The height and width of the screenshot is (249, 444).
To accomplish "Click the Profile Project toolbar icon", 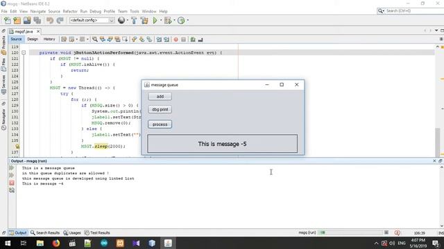I will (181, 20).
